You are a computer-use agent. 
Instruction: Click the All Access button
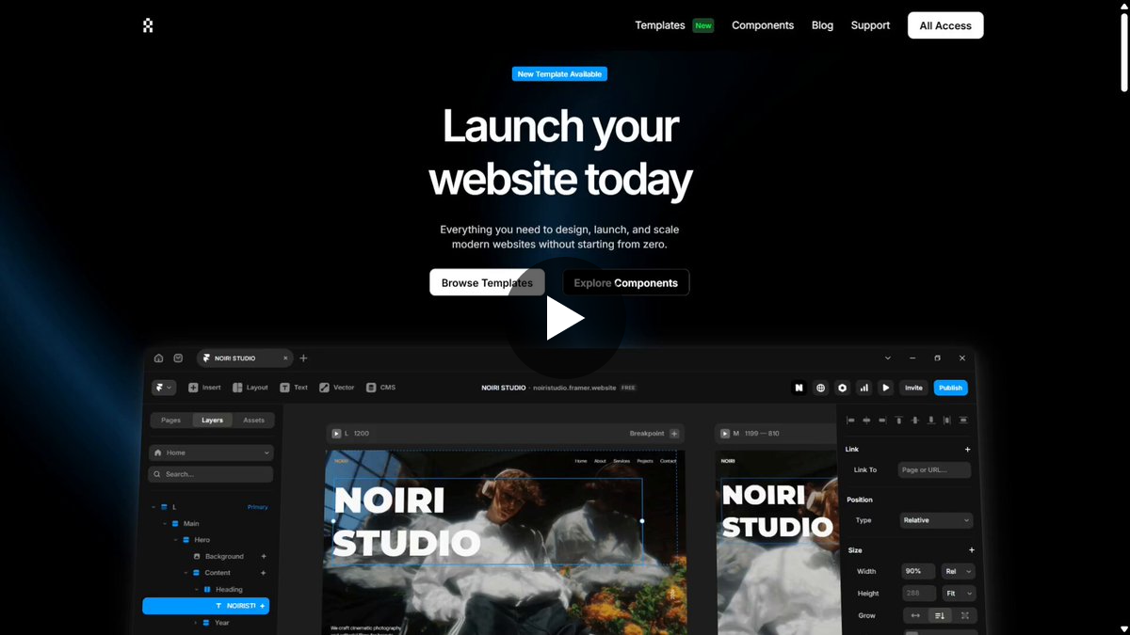[x=945, y=25]
